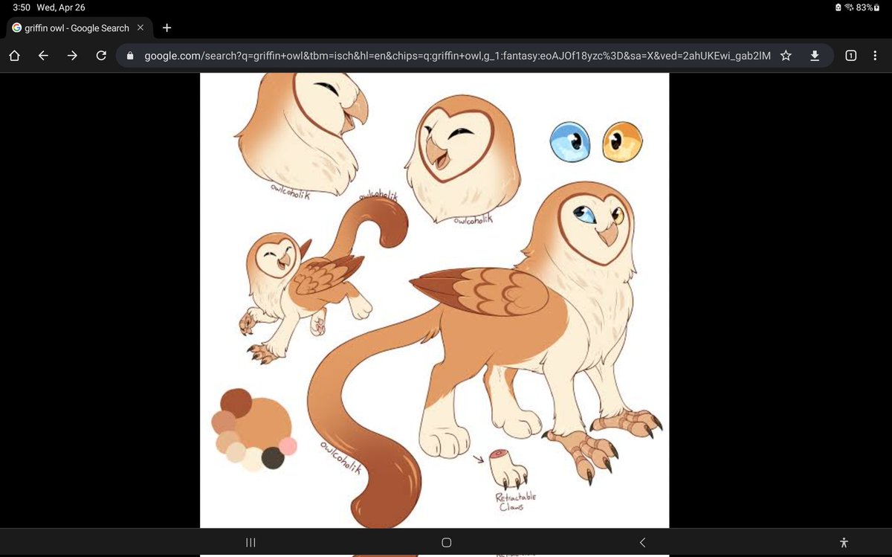This screenshot has width=892, height=557.
Task: Tap the accessibility icon in navigation bar
Action: click(x=843, y=543)
